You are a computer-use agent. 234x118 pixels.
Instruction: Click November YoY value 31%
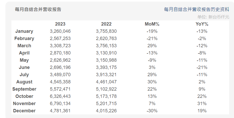(202, 104)
